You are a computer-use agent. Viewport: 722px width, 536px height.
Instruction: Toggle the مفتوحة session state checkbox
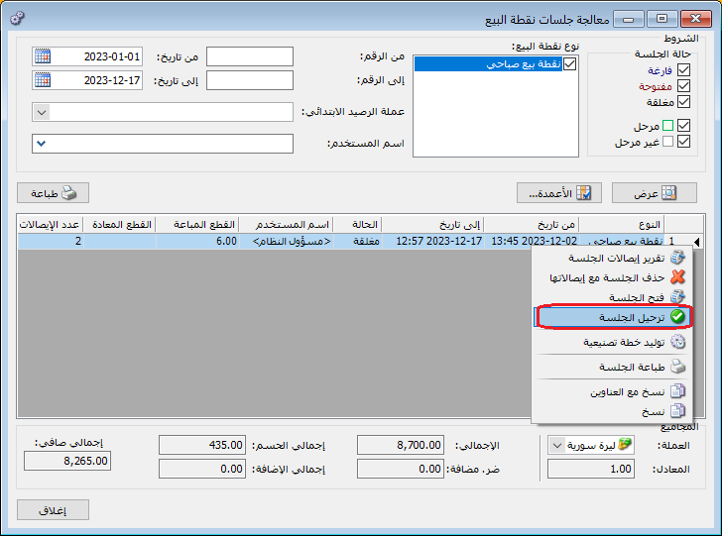[683, 85]
